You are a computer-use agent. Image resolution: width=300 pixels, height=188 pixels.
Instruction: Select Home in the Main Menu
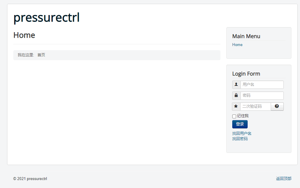coord(237,45)
